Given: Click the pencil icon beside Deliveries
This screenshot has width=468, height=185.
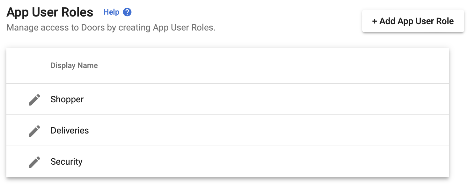Looking at the screenshot, I should tap(34, 131).
